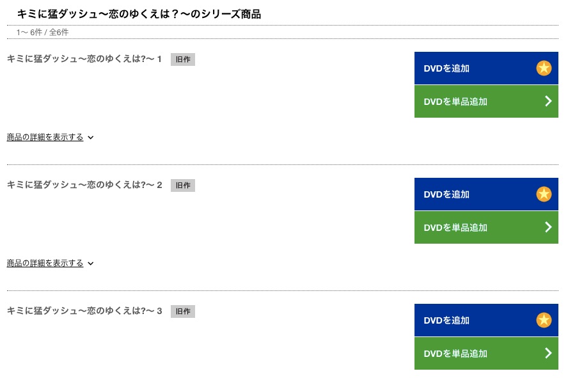Viewport: 568px width, 378px height.
Task: Click chevron beside volume 2 details link
Action: 91,264
